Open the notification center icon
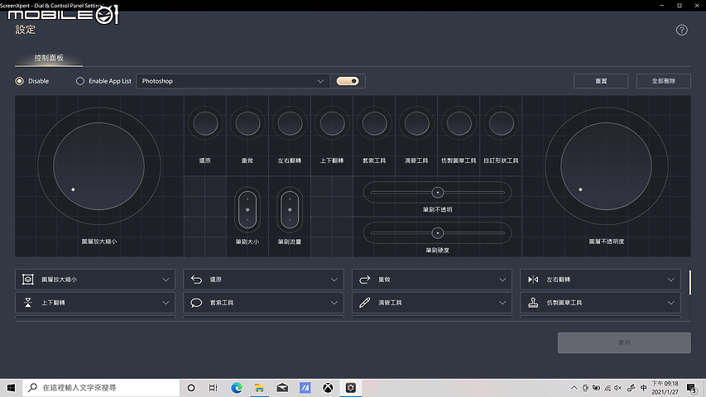 coord(692,388)
